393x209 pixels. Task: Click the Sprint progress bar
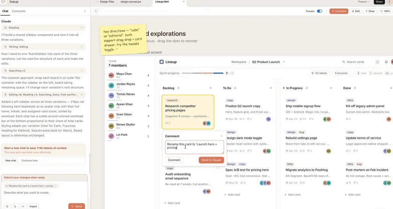(x=202, y=73)
